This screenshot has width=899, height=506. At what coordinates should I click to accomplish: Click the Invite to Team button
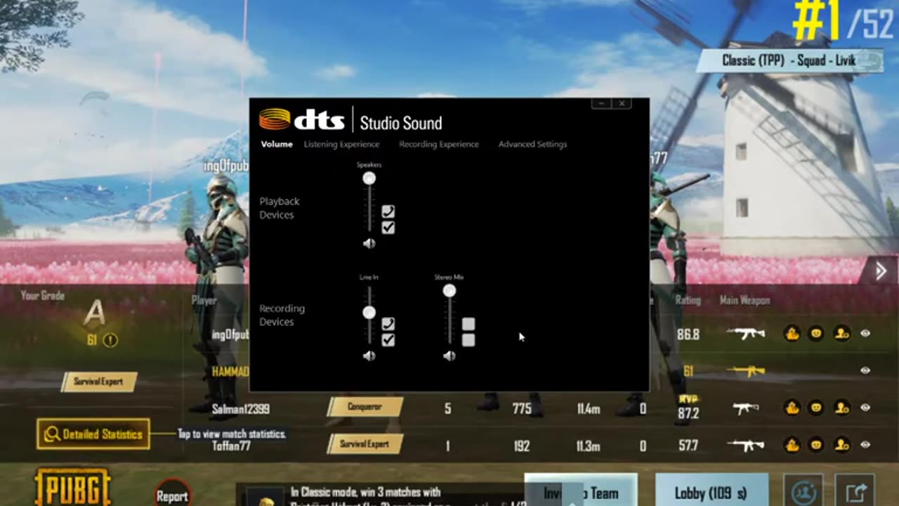pyautogui.click(x=581, y=492)
